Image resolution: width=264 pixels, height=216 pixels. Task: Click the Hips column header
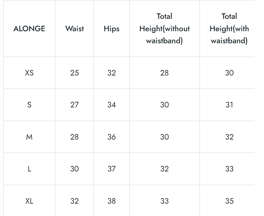tap(112, 29)
